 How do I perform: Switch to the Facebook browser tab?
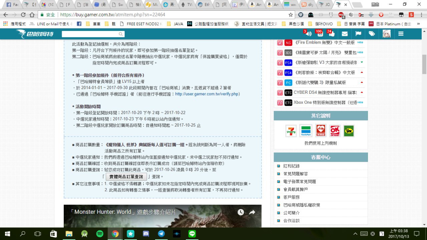click(12, 5)
